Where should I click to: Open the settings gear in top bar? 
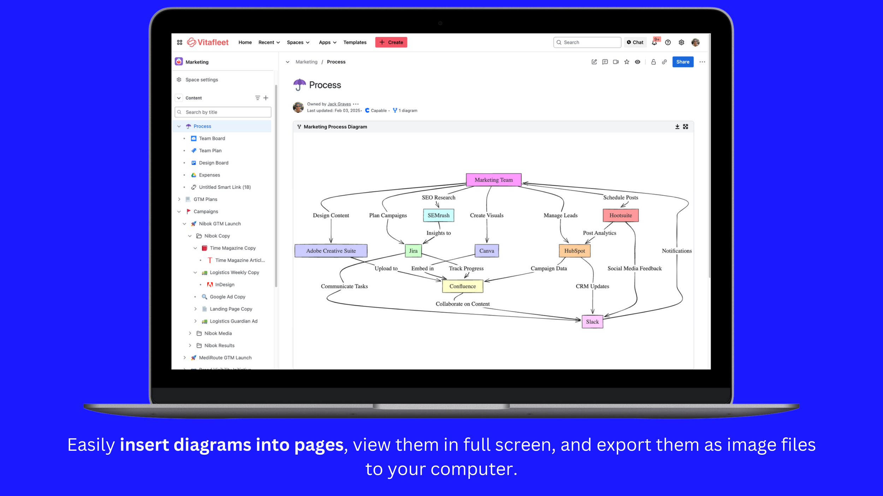[681, 42]
